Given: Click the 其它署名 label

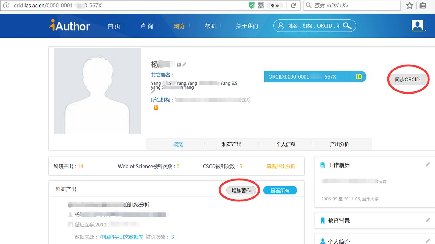Looking at the screenshot, I should click(162, 75).
